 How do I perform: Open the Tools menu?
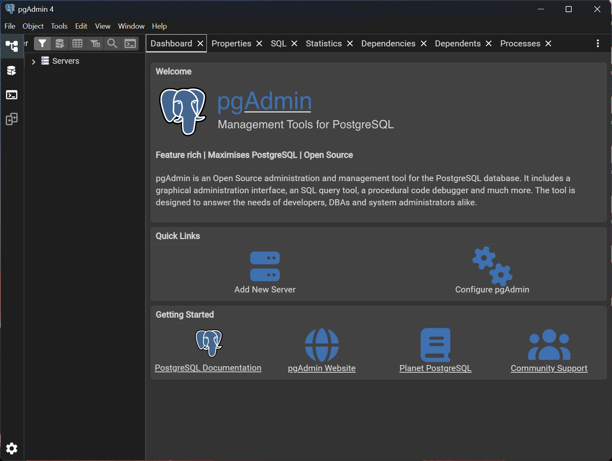[x=59, y=26]
